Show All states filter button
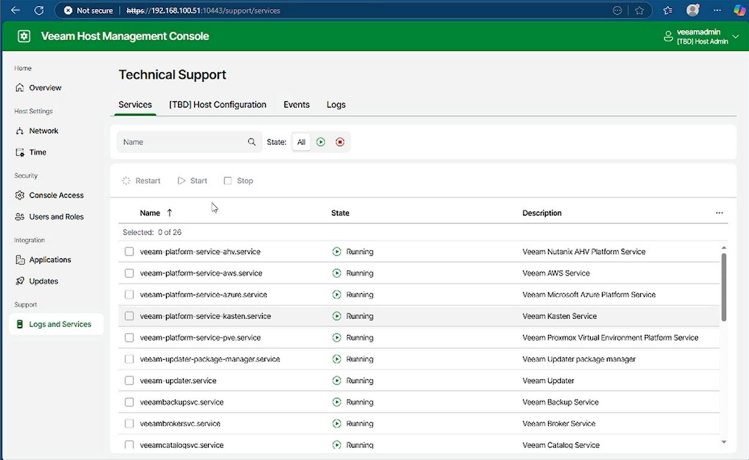Image resolution: width=749 pixels, height=460 pixels. click(x=301, y=142)
